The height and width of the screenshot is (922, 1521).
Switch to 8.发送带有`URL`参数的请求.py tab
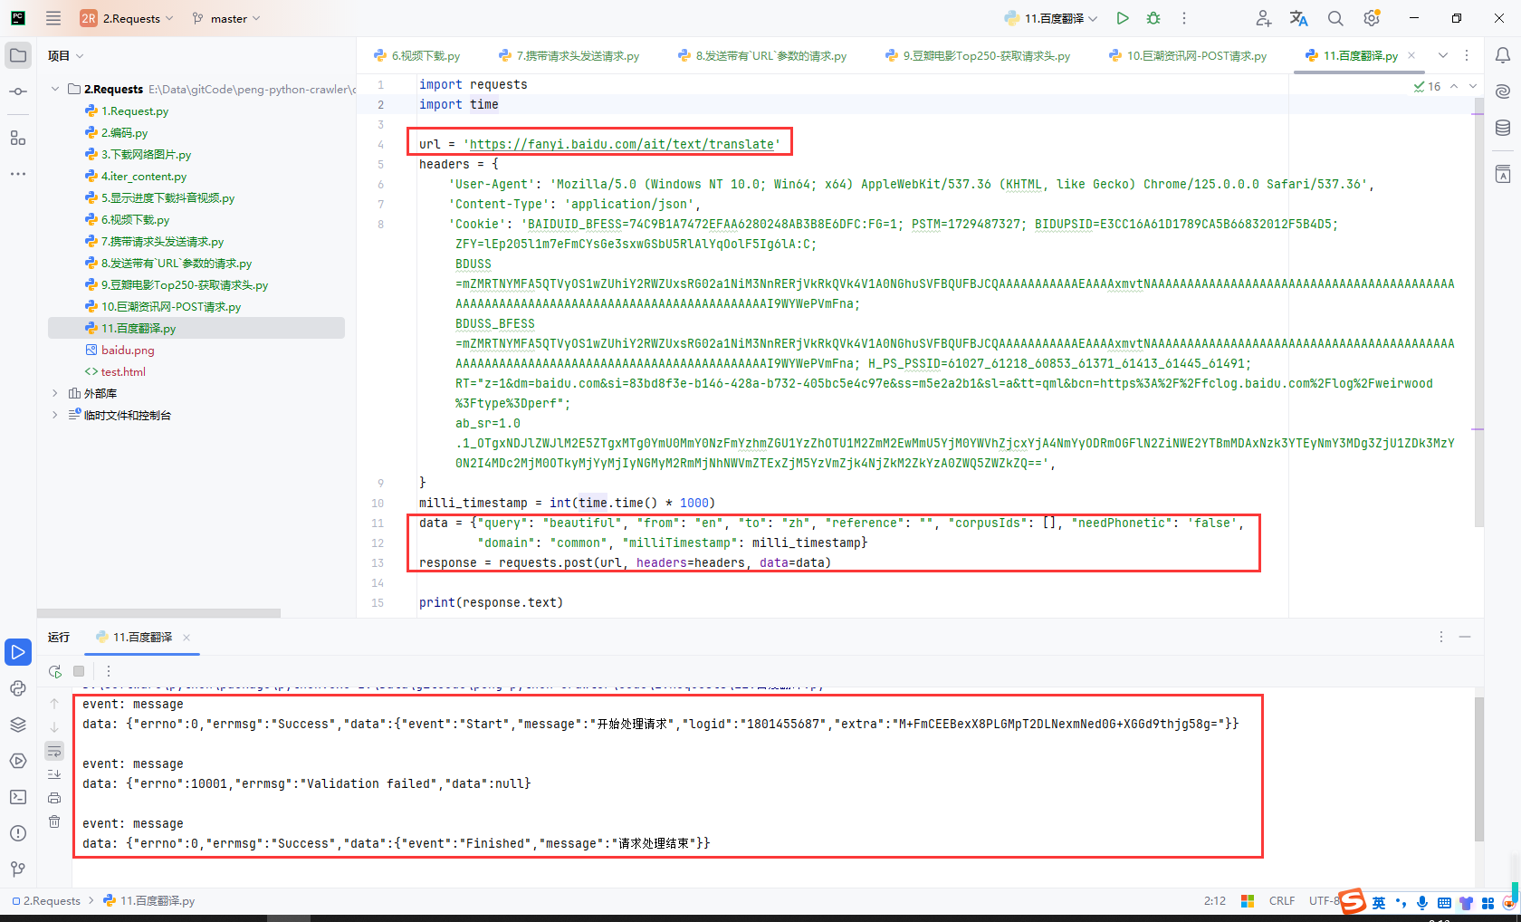(x=762, y=55)
